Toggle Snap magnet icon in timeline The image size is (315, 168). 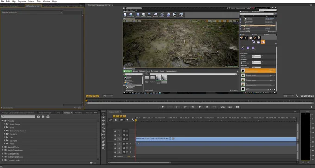coord(116,120)
